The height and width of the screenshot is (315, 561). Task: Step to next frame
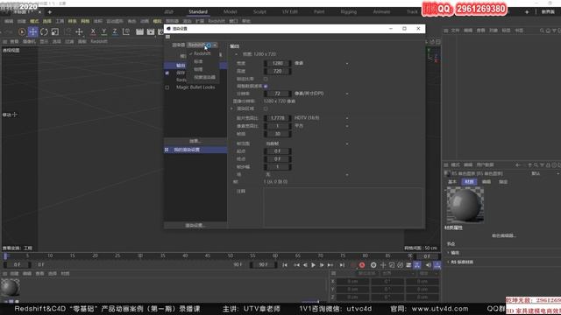point(322,265)
